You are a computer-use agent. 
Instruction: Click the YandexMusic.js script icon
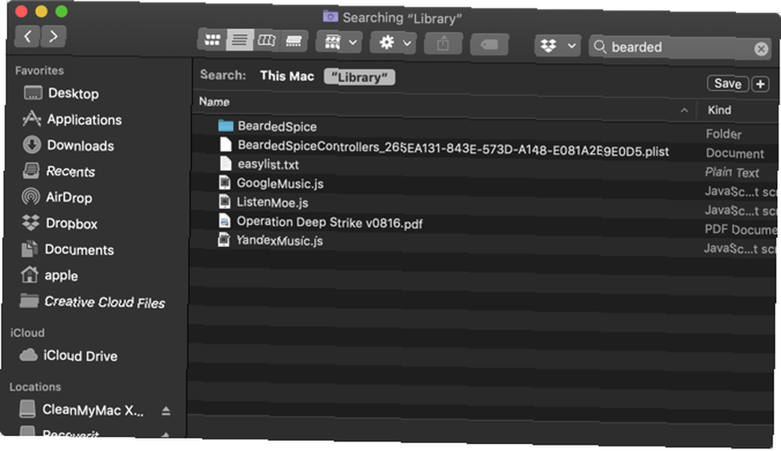[223, 240]
